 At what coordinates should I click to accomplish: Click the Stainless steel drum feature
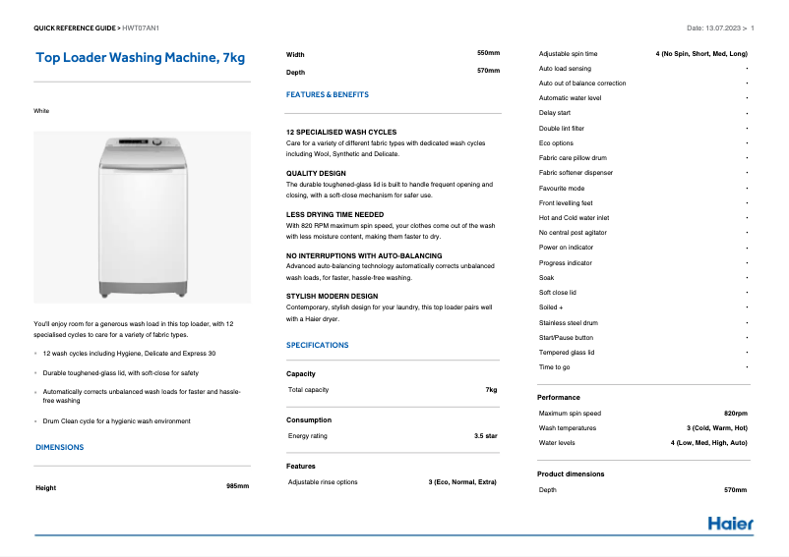[x=568, y=322]
